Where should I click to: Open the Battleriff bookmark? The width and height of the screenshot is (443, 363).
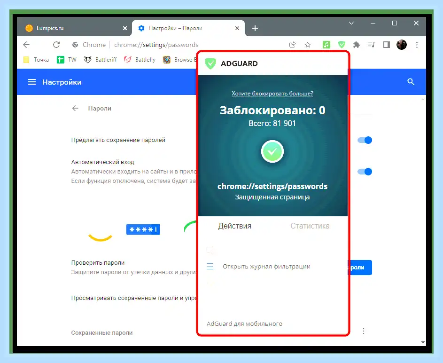coord(100,60)
